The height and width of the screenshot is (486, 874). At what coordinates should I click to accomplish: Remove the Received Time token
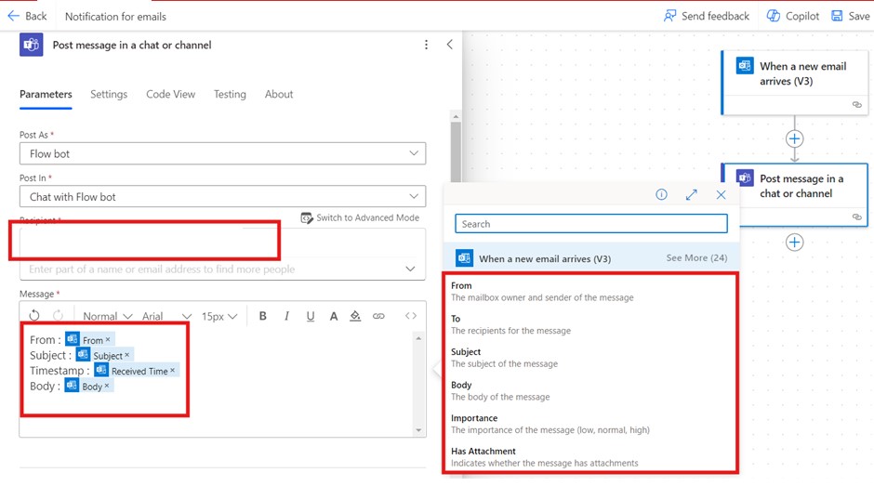pyautogui.click(x=173, y=370)
